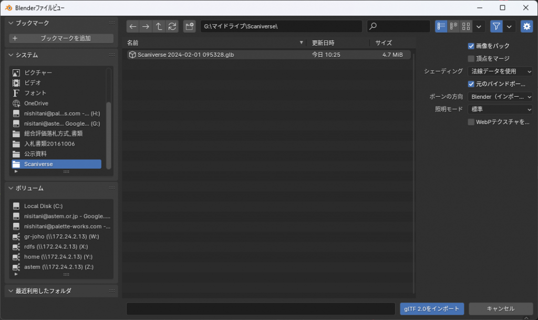The height and width of the screenshot is (320, 538).
Task: Refresh the file list
Action: [x=172, y=26]
